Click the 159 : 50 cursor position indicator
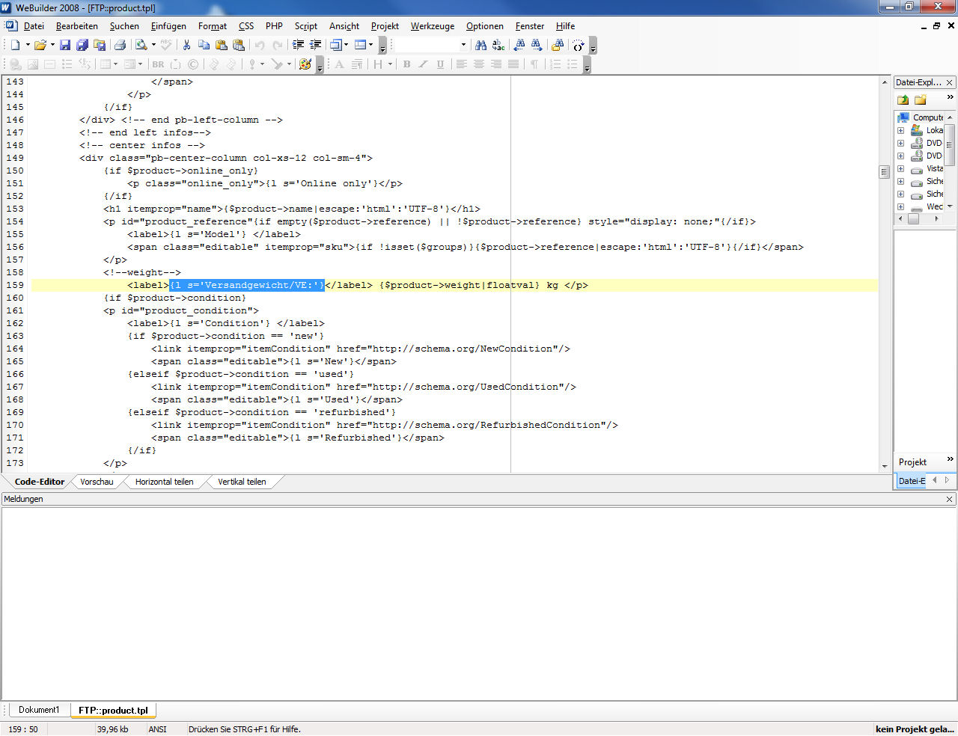 click(x=23, y=729)
